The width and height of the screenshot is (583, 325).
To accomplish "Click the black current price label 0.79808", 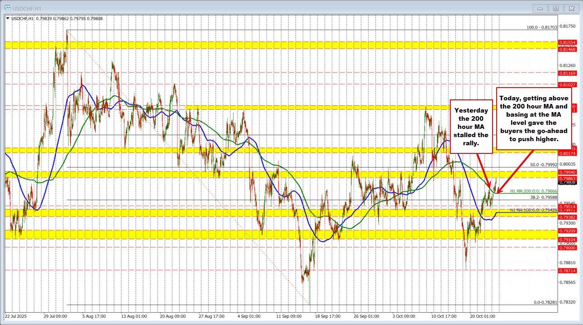I will tap(567, 183).
